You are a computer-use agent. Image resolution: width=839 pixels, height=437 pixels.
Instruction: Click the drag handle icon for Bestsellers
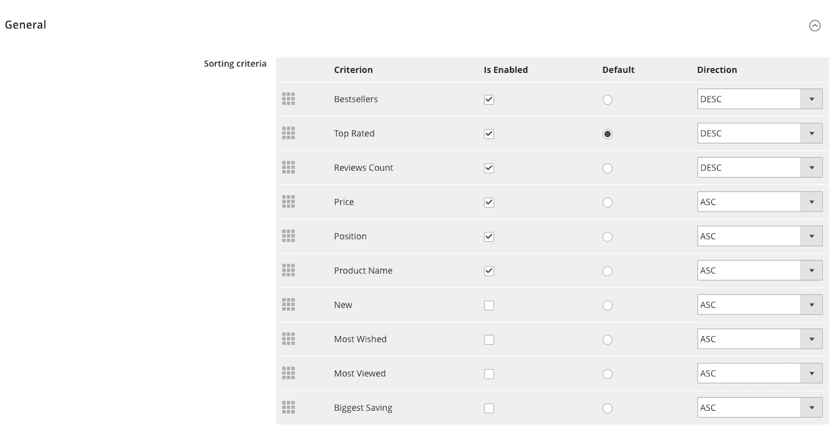pyautogui.click(x=288, y=99)
